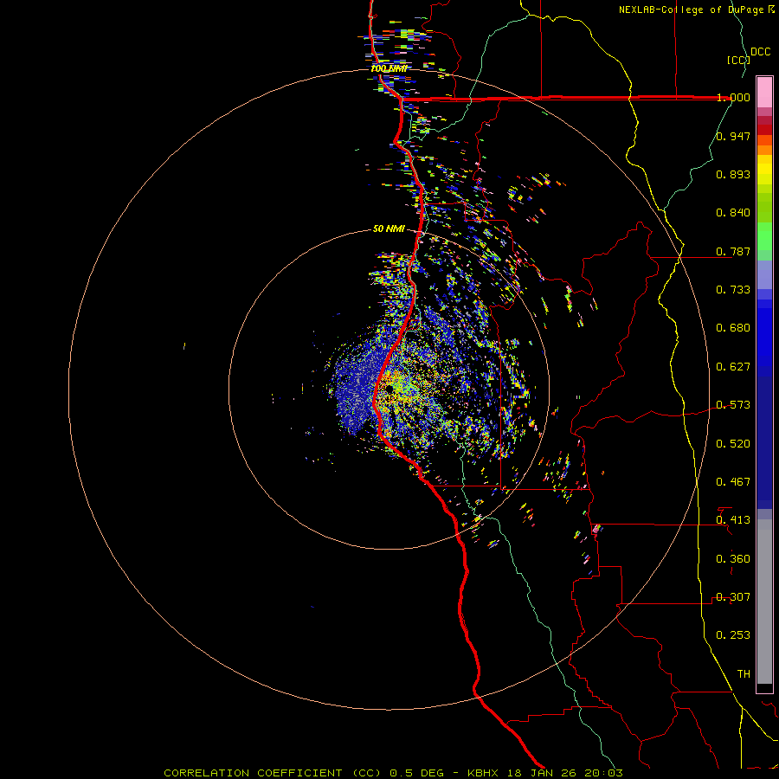Image resolution: width=779 pixels, height=779 pixels.
Task: Select the pink segment of the color bar
Action: click(x=764, y=93)
